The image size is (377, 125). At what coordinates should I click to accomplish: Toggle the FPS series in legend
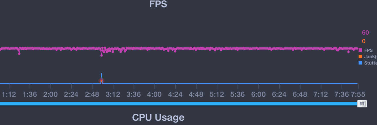(365, 50)
